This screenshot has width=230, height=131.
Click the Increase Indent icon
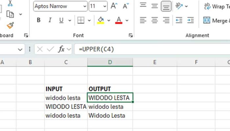190,20
